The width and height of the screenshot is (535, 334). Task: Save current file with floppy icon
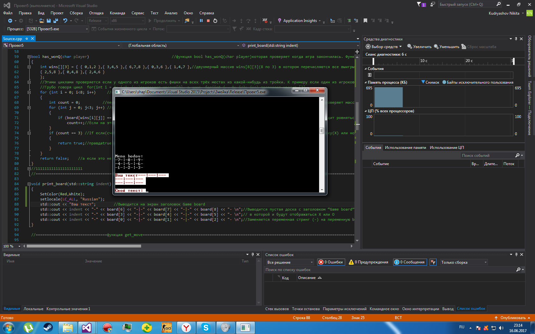(x=49, y=21)
